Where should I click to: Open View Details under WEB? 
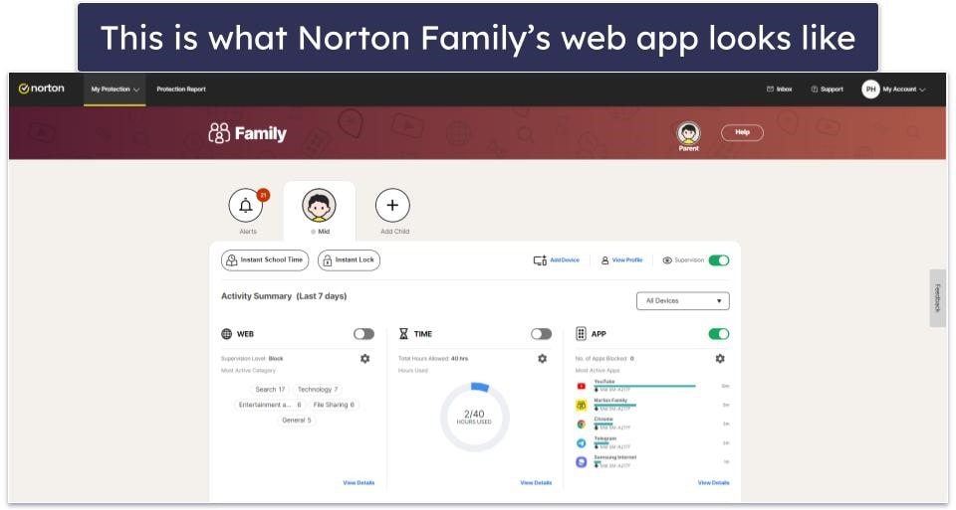tap(358, 483)
